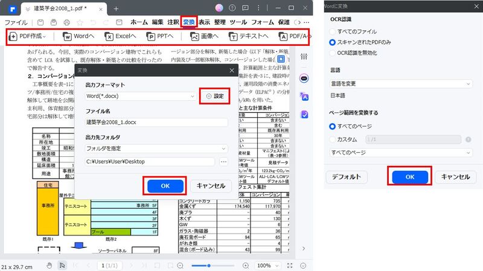Image resolution: width=483 pixels, height=271 pixels.
Task: Open the purple checklist icon in right sidebar
Action: [x=304, y=115]
